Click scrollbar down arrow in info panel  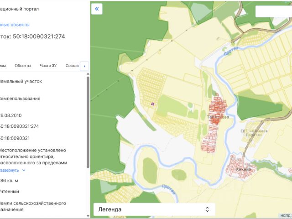[x=88, y=216]
